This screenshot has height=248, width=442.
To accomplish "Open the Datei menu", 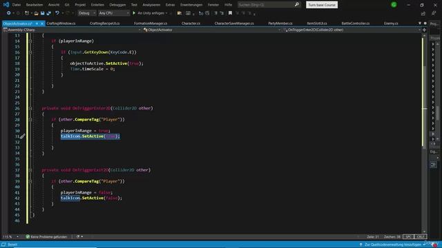I will pos(17,5).
